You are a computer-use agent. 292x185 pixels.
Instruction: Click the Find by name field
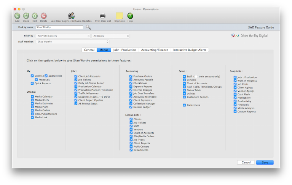[59, 27]
